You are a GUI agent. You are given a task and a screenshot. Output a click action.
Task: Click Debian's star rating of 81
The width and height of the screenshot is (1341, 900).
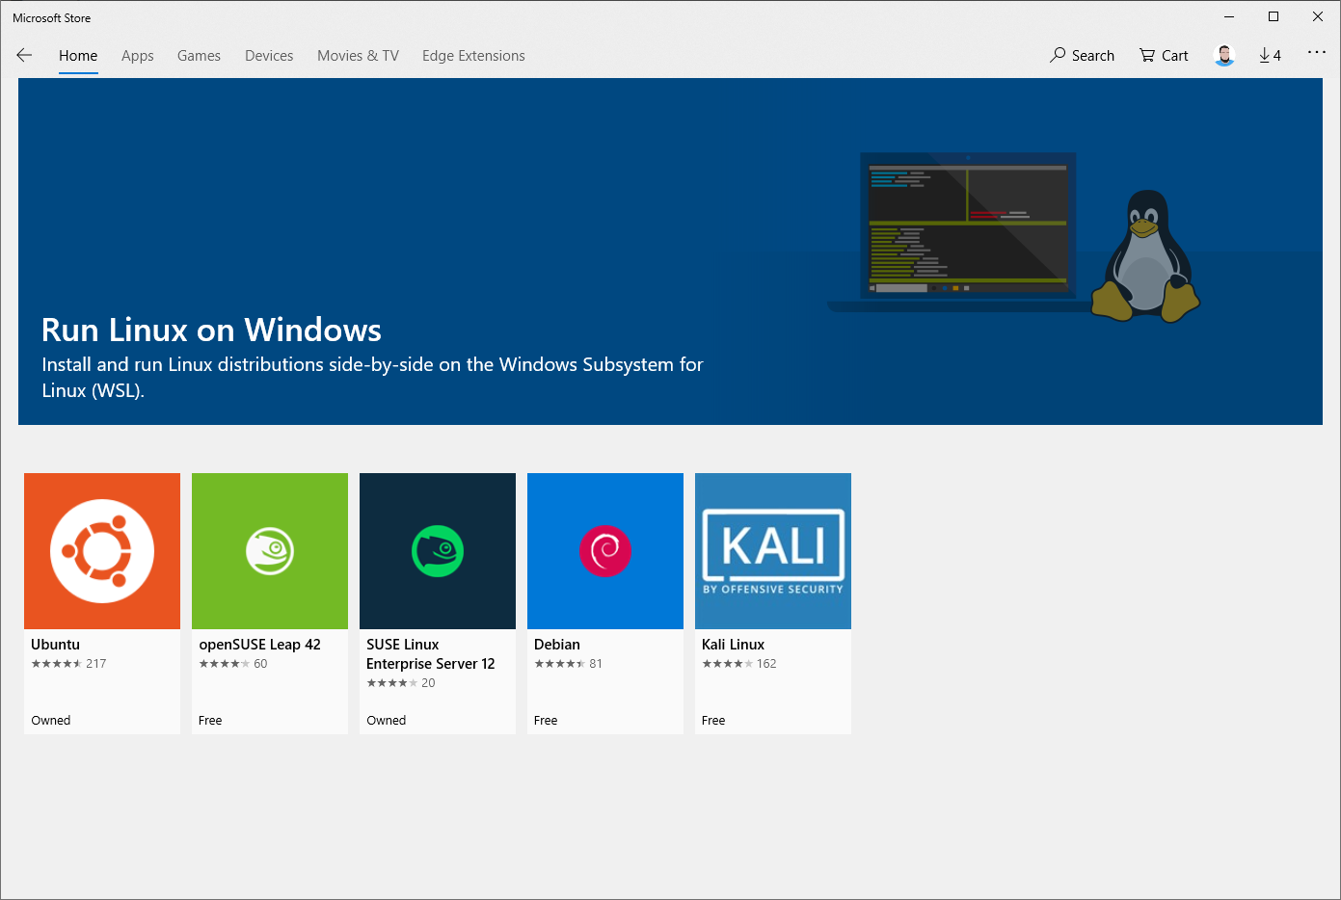[x=568, y=664]
